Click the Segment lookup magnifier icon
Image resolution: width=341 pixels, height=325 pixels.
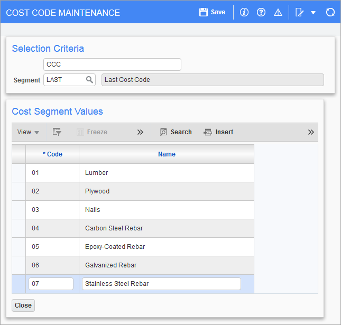89,80
